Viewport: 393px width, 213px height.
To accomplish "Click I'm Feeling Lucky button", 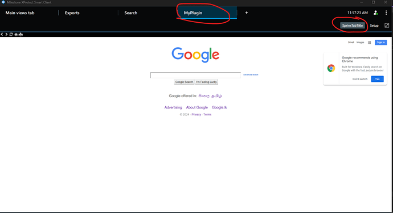I will point(207,82).
